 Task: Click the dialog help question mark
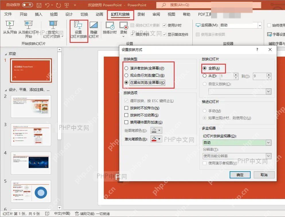pyautogui.click(x=257, y=49)
